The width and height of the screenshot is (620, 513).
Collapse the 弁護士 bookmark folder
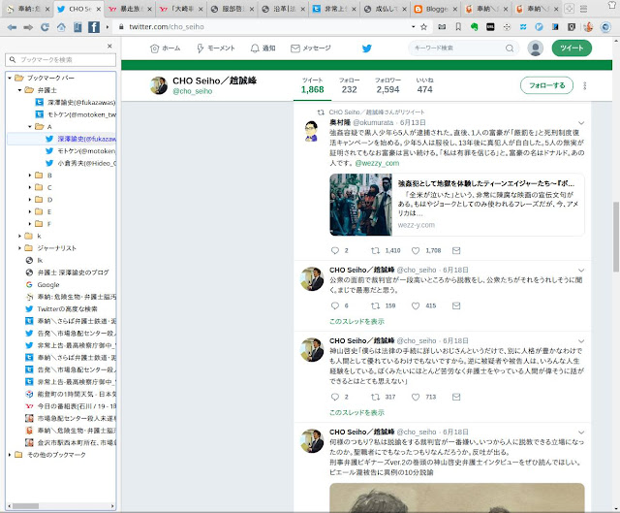(19, 90)
